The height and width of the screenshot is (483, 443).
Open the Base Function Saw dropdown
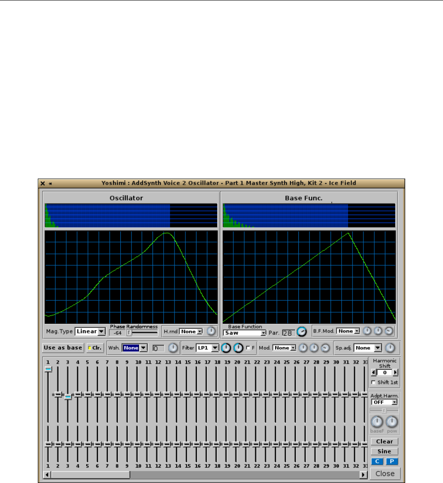pyautogui.click(x=245, y=333)
